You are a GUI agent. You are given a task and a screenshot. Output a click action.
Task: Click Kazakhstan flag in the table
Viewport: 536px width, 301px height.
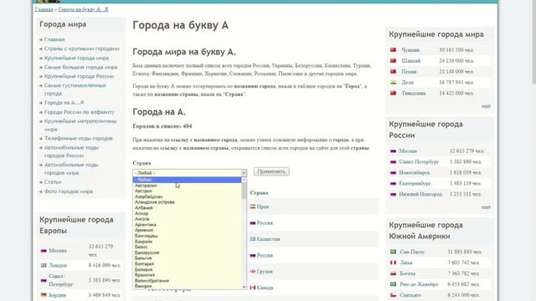point(253,239)
